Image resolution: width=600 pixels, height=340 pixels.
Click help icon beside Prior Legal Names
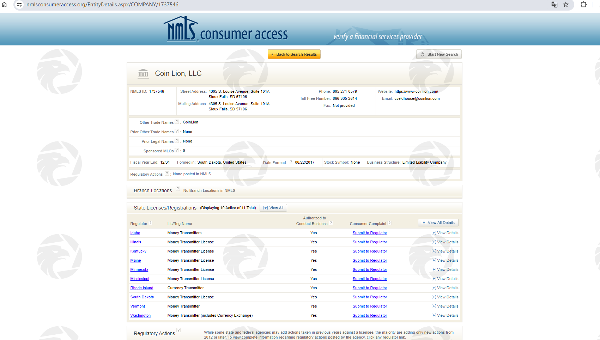pos(177,141)
